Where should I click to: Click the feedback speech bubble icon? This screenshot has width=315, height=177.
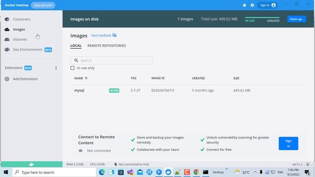114,35
